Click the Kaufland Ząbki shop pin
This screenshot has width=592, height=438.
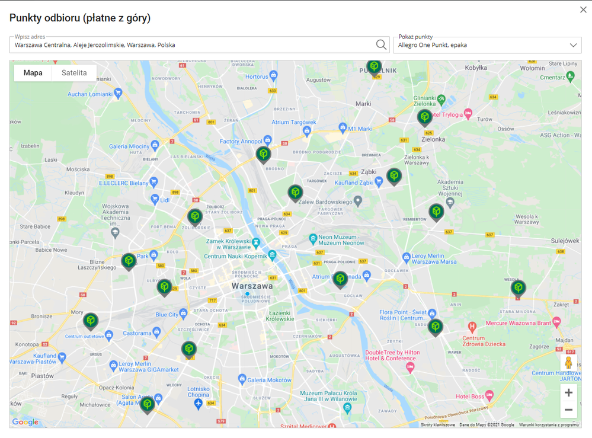pyautogui.click(x=379, y=181)
